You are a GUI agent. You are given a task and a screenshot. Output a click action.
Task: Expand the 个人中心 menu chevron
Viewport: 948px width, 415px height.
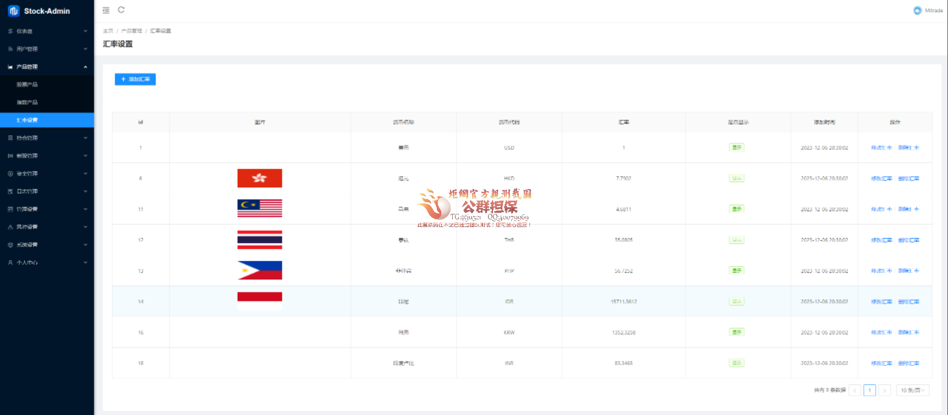[85, 263]
